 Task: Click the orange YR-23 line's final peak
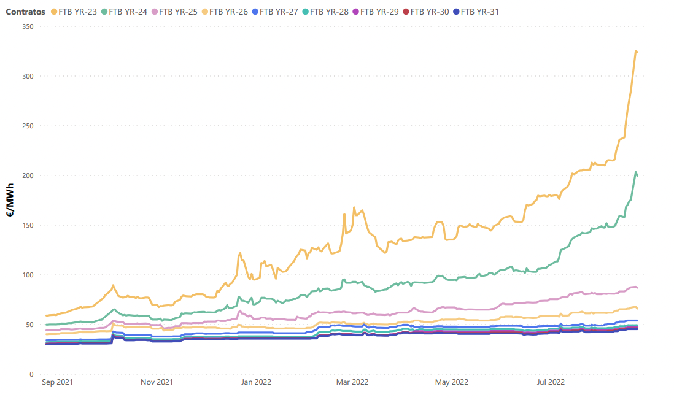636,51
